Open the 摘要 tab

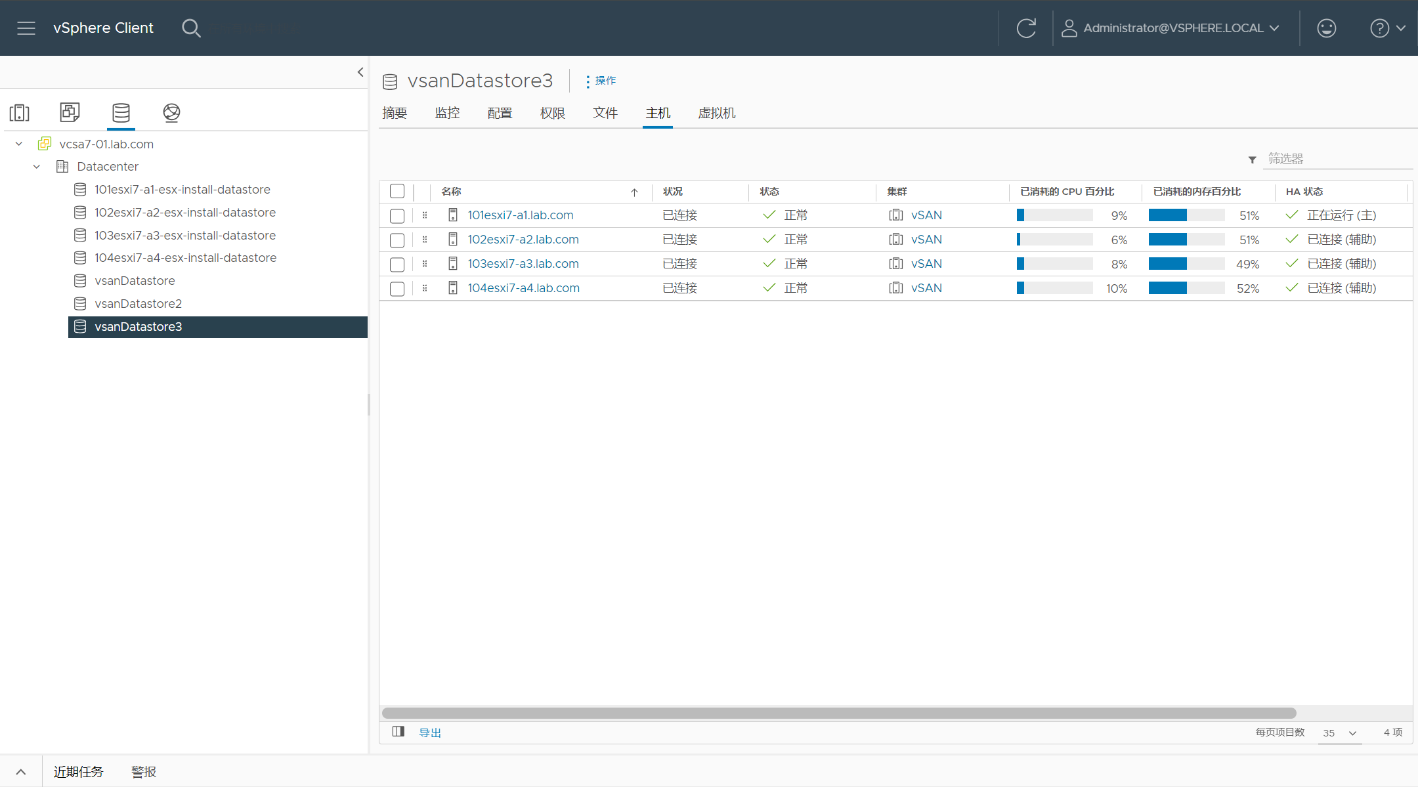tap(395, 113)
